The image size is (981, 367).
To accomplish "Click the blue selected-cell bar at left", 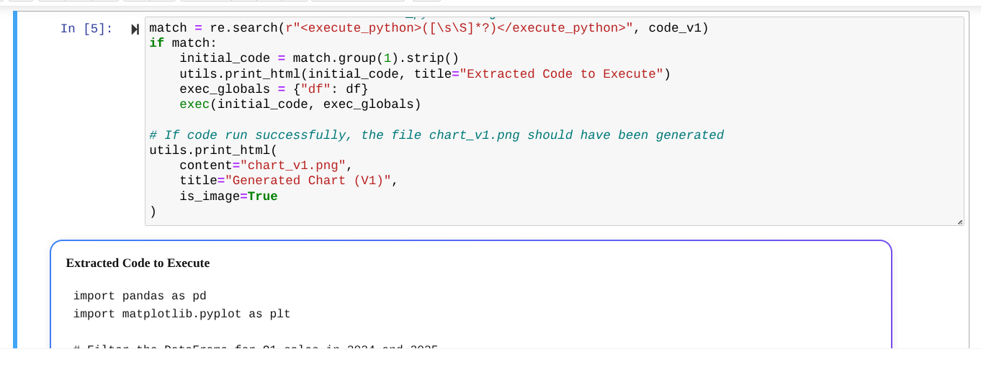I will coord(15,180).
